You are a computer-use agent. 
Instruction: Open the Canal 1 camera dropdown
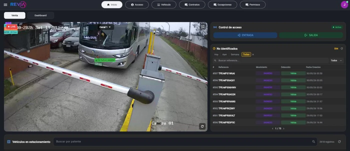[x=105, y=27]
